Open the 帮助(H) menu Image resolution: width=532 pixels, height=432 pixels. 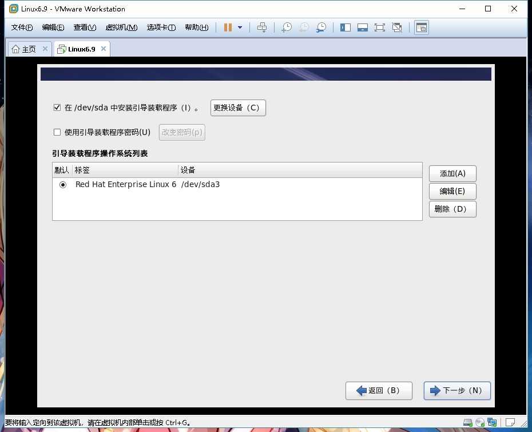[197, 27]
